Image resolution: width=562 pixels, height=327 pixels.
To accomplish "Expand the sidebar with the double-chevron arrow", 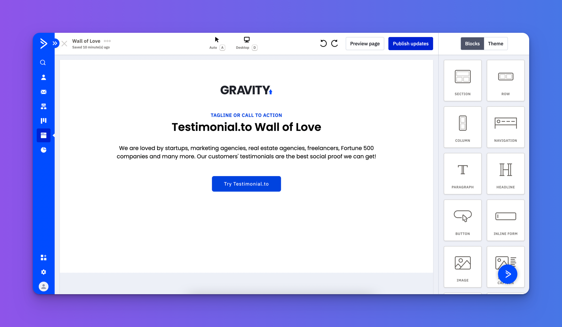I will click(55, 44).
